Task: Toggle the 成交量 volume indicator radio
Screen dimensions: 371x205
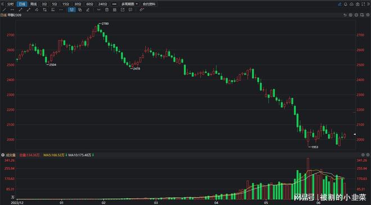Action: pyautogui.click(x=3, y=155)
